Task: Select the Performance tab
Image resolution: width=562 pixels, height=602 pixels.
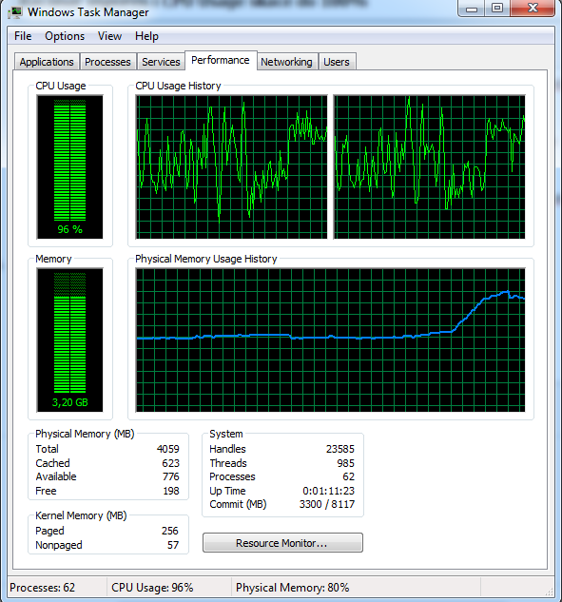Action: tap(221, 60)
